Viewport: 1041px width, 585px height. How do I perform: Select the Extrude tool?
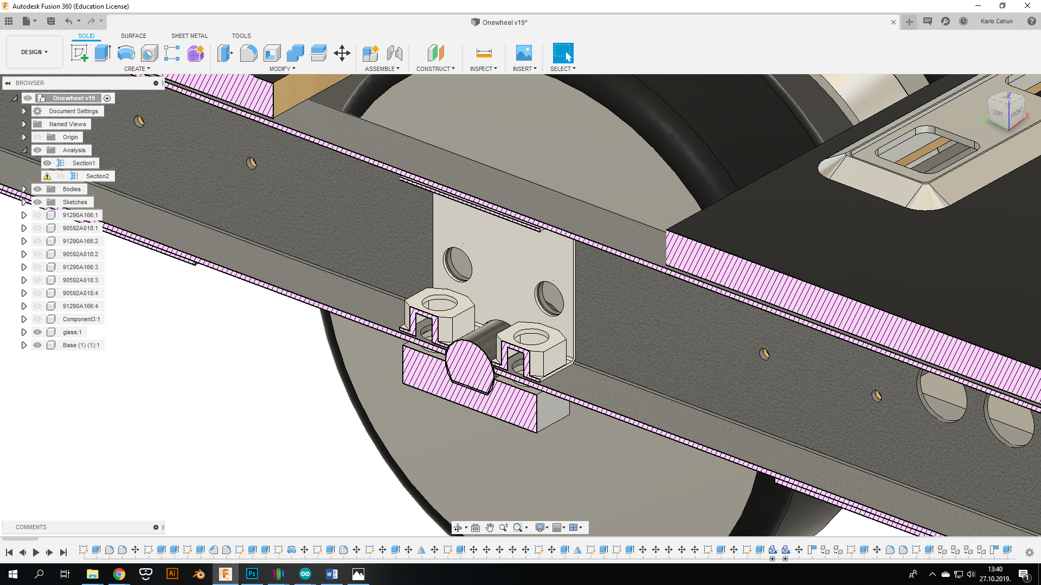102,53
